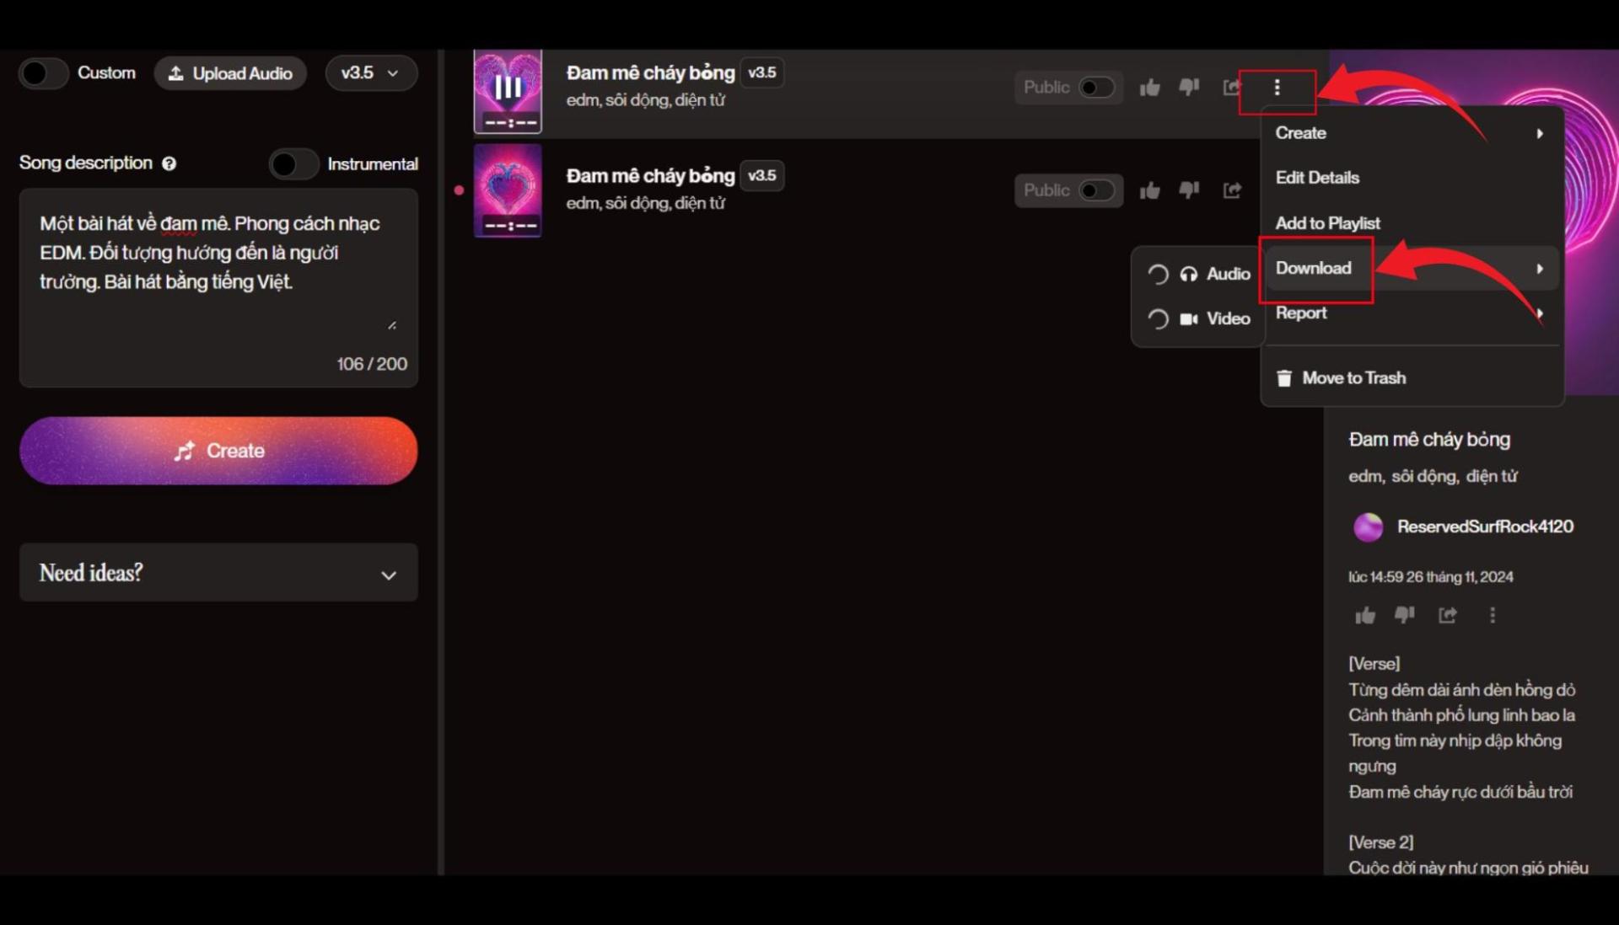The image size is (1619, 925).
Task: Click the Upload Audio button
Action: point(230,73)
